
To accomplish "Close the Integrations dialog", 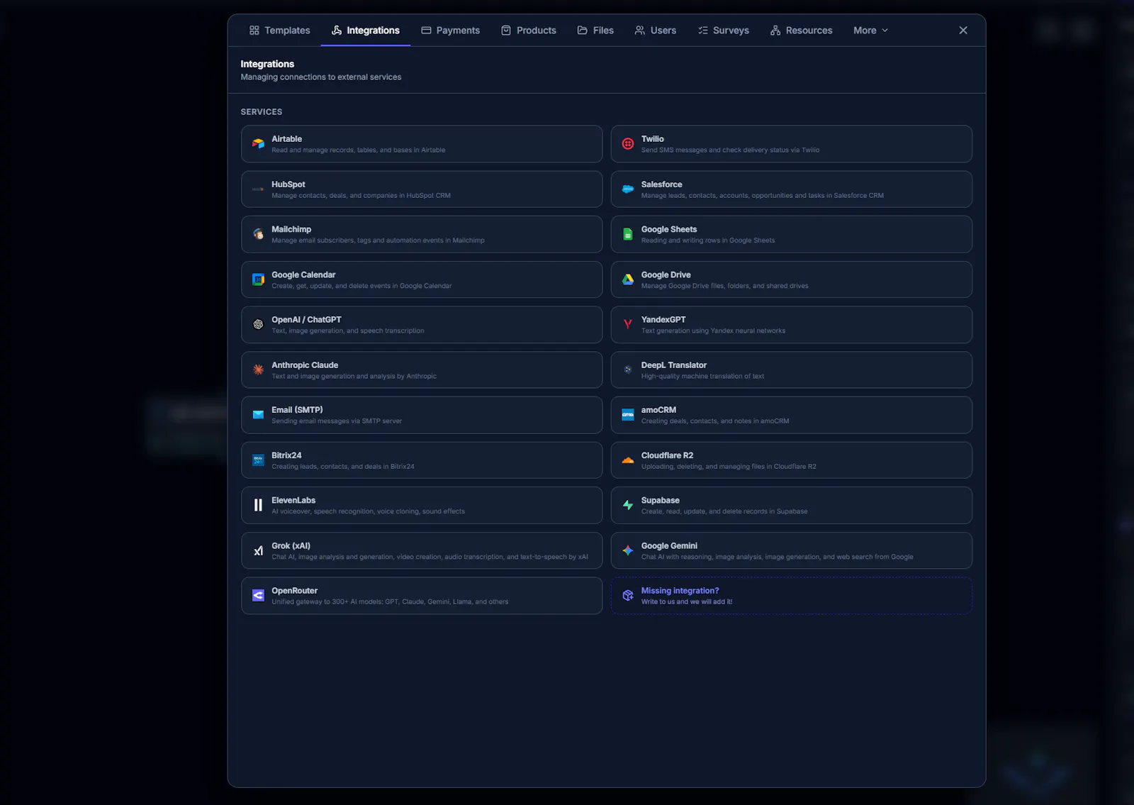I will [963, 30].
